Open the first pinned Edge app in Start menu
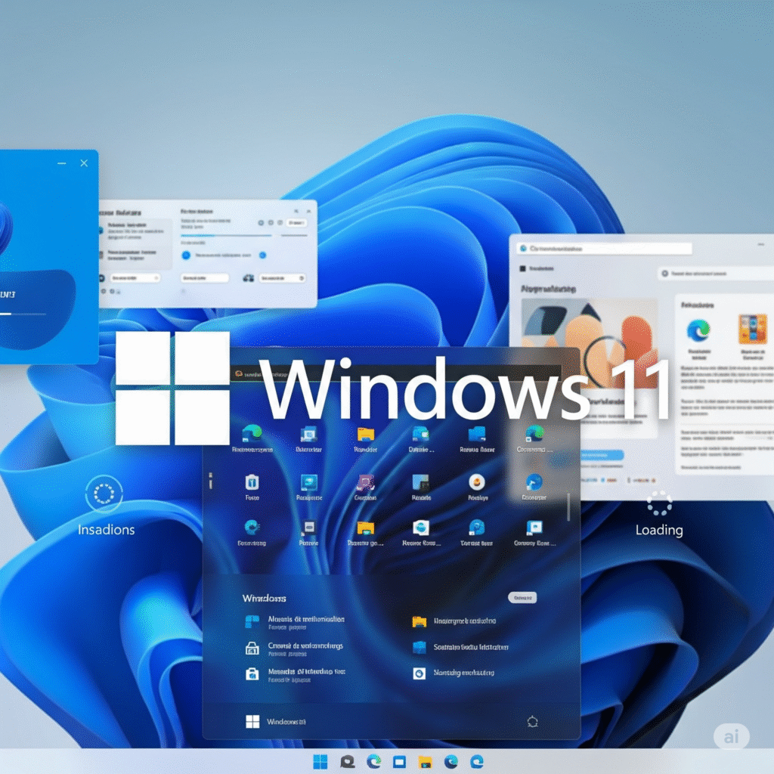Viewport: 774px width, 774px height. pyautogui.click(x=252, y=433)
